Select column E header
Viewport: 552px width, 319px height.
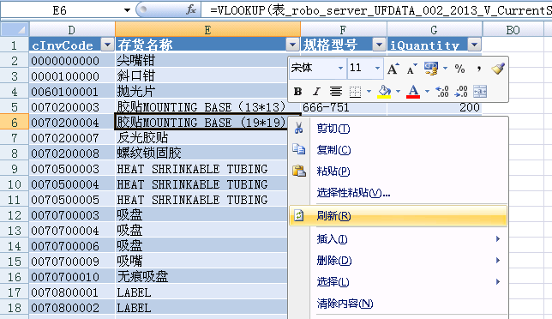[207, 30]
